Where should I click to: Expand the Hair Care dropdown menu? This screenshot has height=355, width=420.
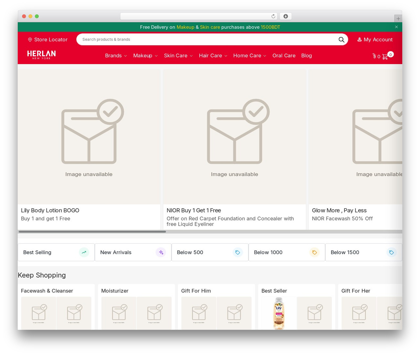click(213, 56)
